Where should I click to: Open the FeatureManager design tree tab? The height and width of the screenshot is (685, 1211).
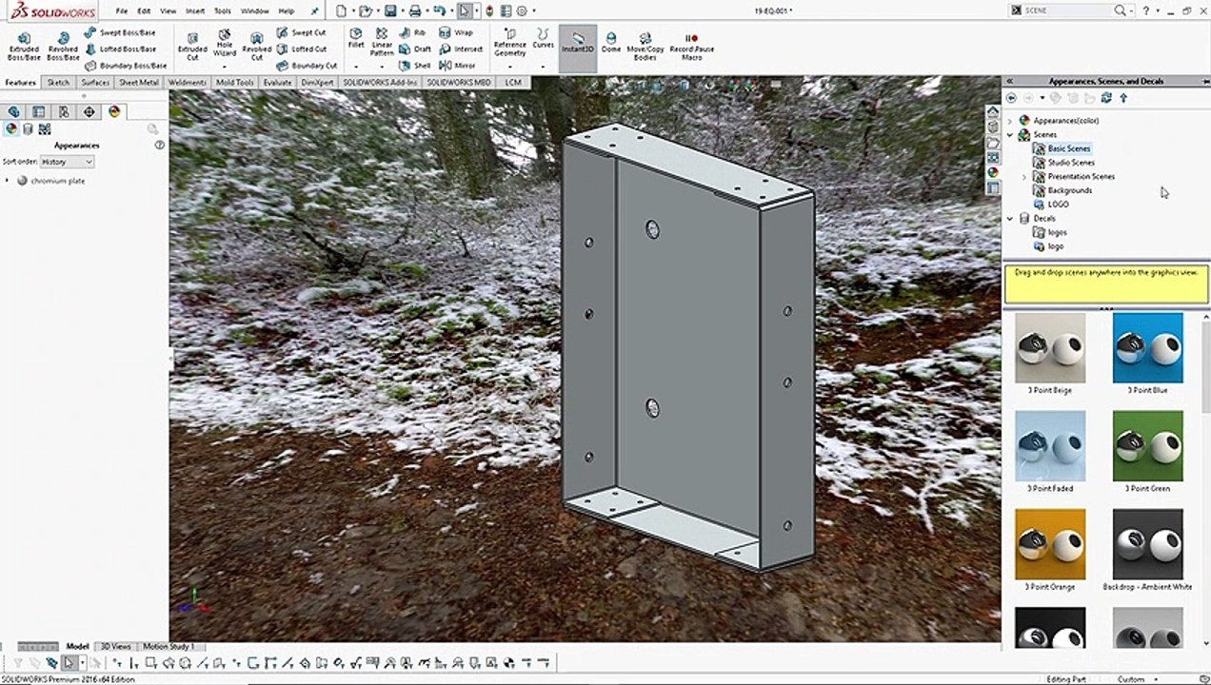click(13, 111)
